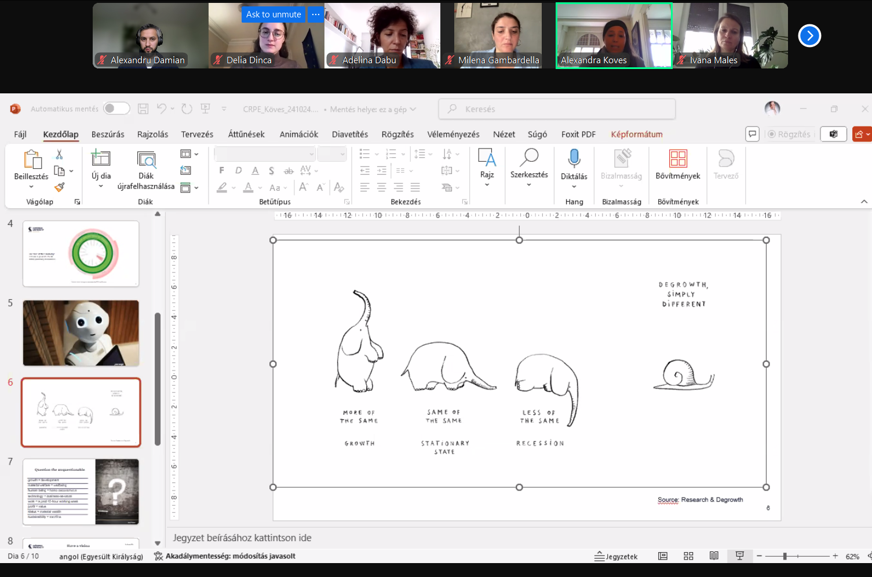The image size is (872, 577).
Task: Toggle Jegyzetek notes pane
Action: [x=616, y=556]
